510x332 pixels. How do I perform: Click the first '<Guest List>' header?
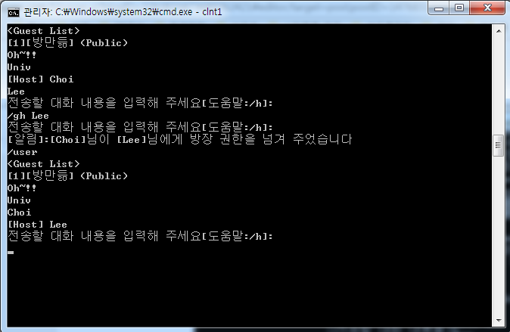tap(44, 30)
